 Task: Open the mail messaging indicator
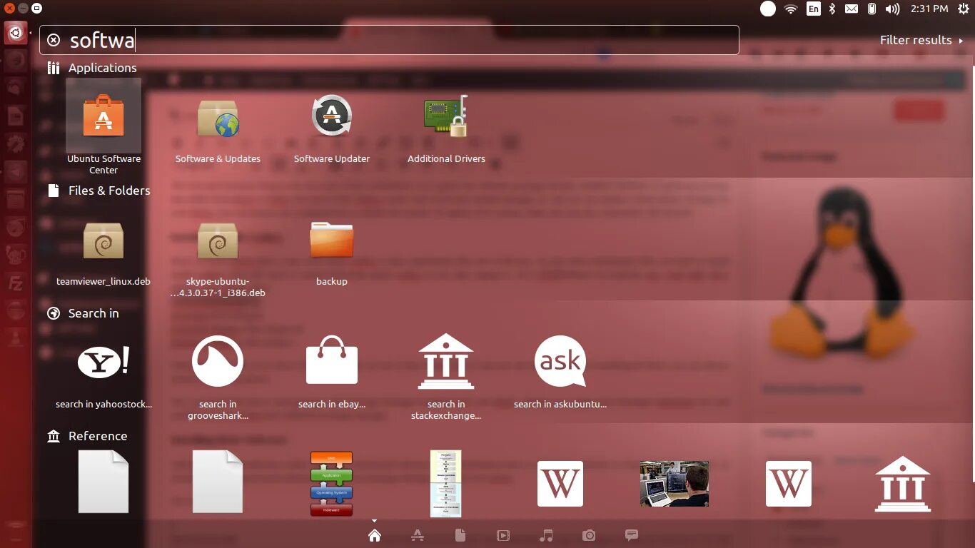click(852, 9)
